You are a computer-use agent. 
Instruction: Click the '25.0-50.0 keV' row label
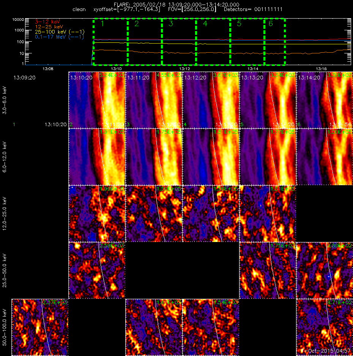tap(5, 270)
